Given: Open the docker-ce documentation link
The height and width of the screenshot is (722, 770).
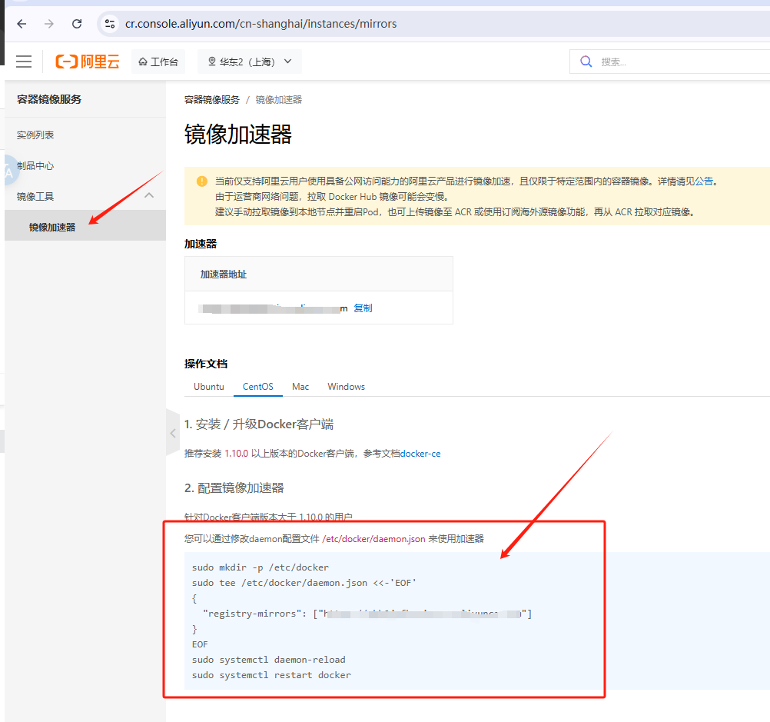Looking at the screenshot, I should [420, 454].
